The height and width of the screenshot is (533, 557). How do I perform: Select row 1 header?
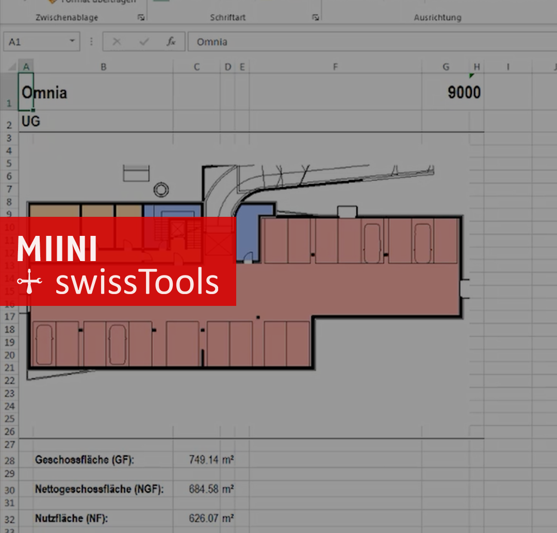pyautogui.click(x=9, y=92)
